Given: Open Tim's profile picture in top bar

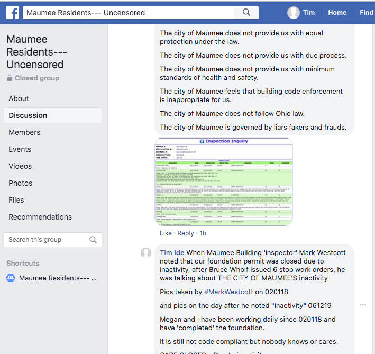Looking at the screenshot, I should point(294,13).
